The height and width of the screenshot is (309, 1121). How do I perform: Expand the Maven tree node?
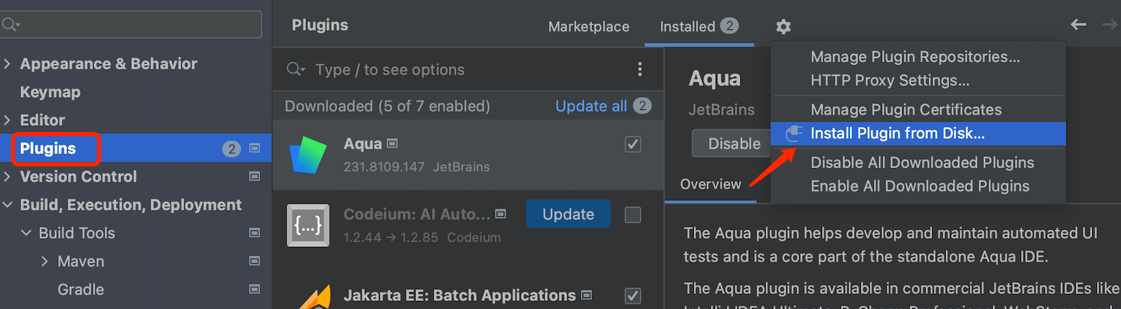(44, 261)
